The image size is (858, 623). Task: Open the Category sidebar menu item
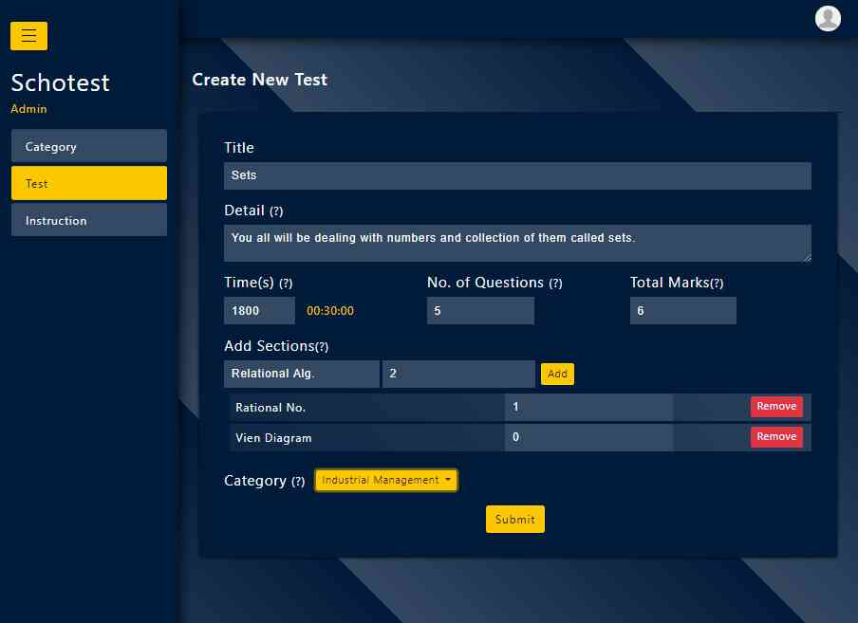[89, 147]
